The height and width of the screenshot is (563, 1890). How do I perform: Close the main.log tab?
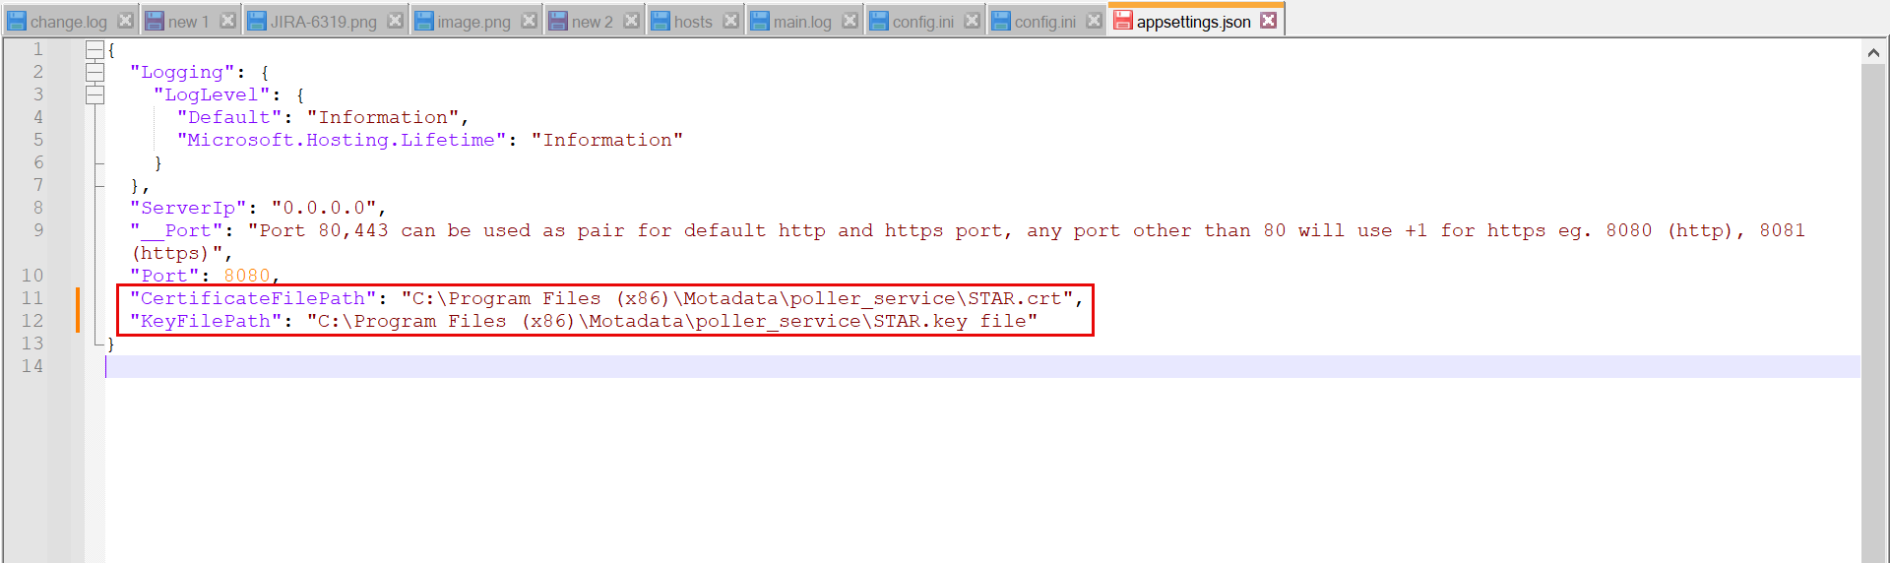point(850,21)
